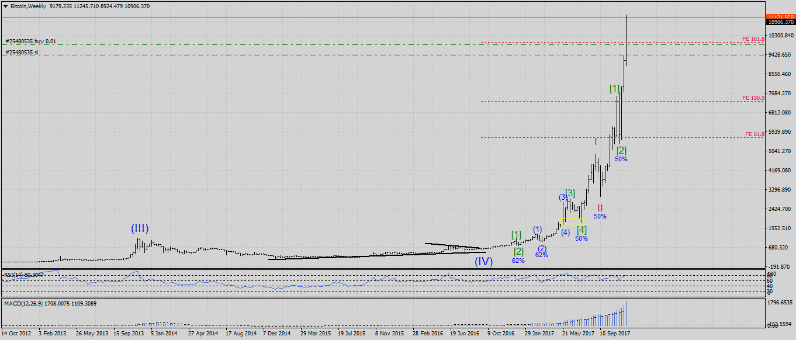Click the small triangle before the Bitcoin,Weekly title
This screenshot has height=340, width=796.
tap(5, 6)
